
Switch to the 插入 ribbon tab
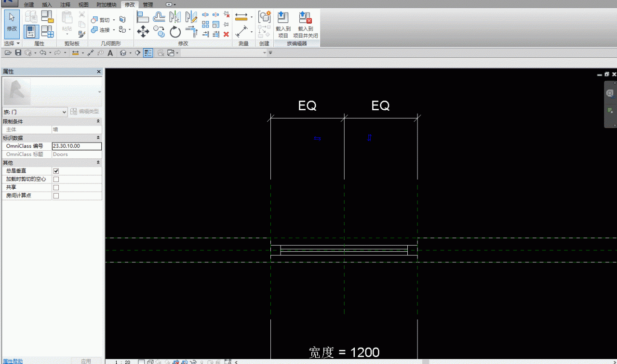[47, 5]
